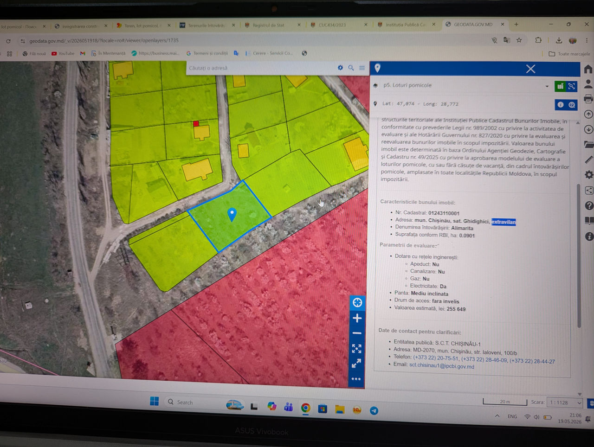This screenshot has height=447, width=594.
Task: Click the green chart icon beside layer selector
Action: pos(560,86)
